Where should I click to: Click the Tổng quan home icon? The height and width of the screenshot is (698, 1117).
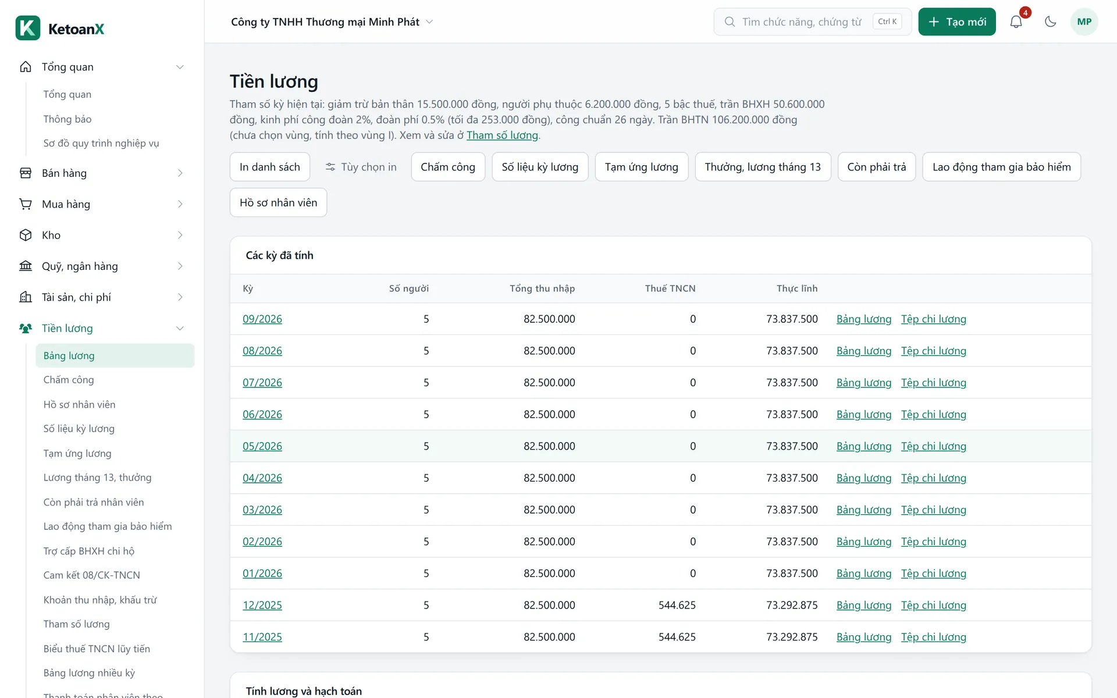coord(26,67)
